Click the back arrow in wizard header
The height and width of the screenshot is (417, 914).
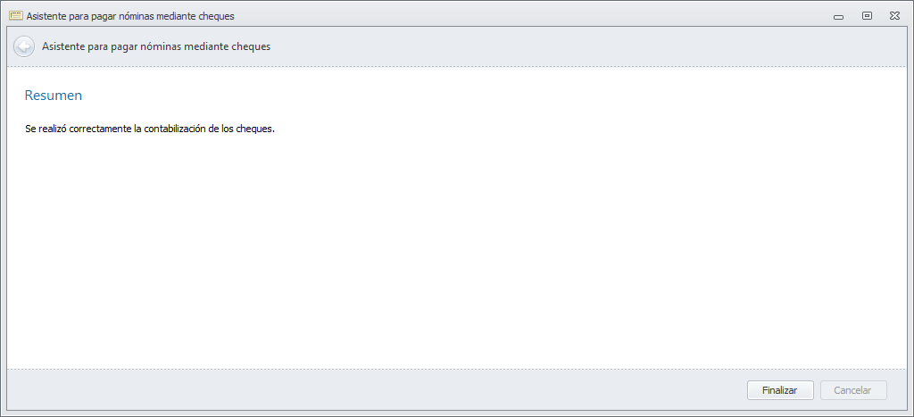coord(24,46)
